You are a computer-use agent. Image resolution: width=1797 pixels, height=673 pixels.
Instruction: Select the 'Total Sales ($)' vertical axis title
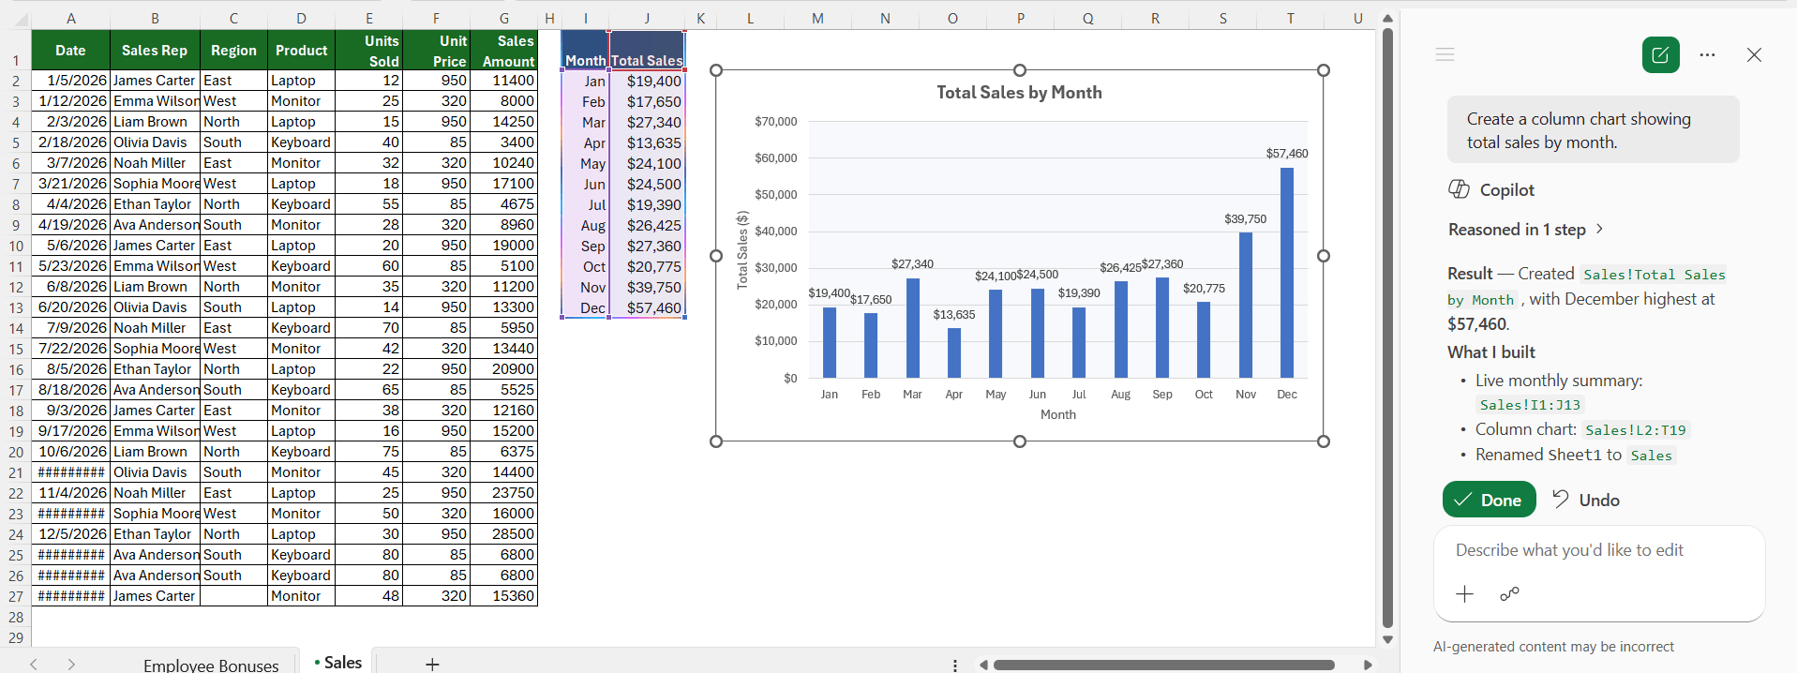[742, 249]
